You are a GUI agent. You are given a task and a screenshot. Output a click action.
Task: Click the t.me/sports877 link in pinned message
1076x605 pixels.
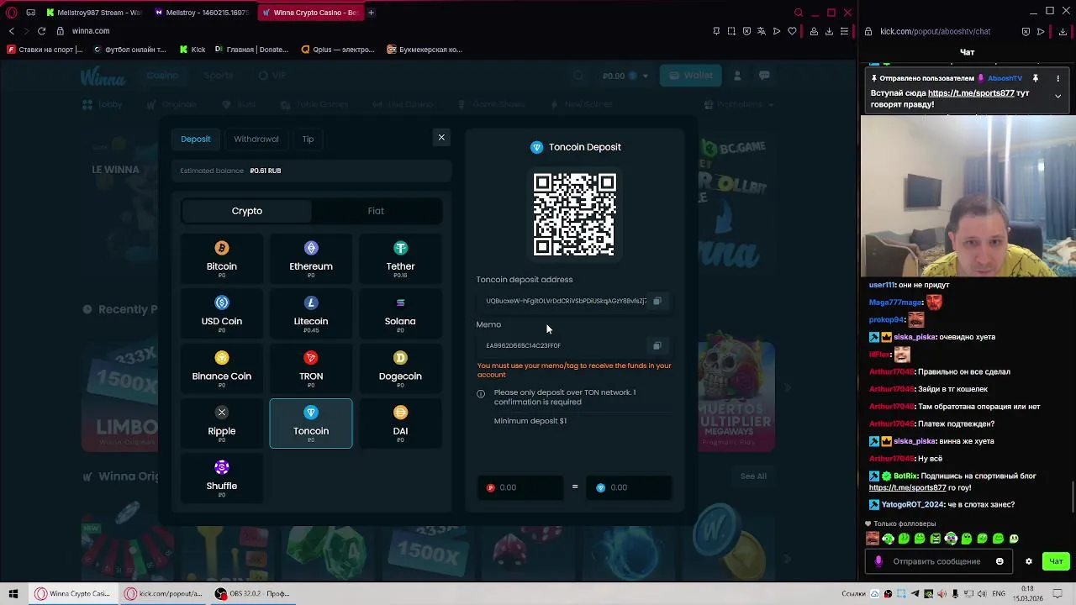click(x=971, y=93)
